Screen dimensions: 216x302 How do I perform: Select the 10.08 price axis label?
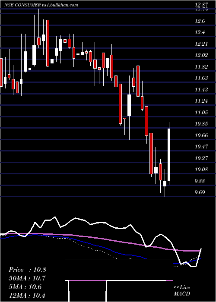201,170
